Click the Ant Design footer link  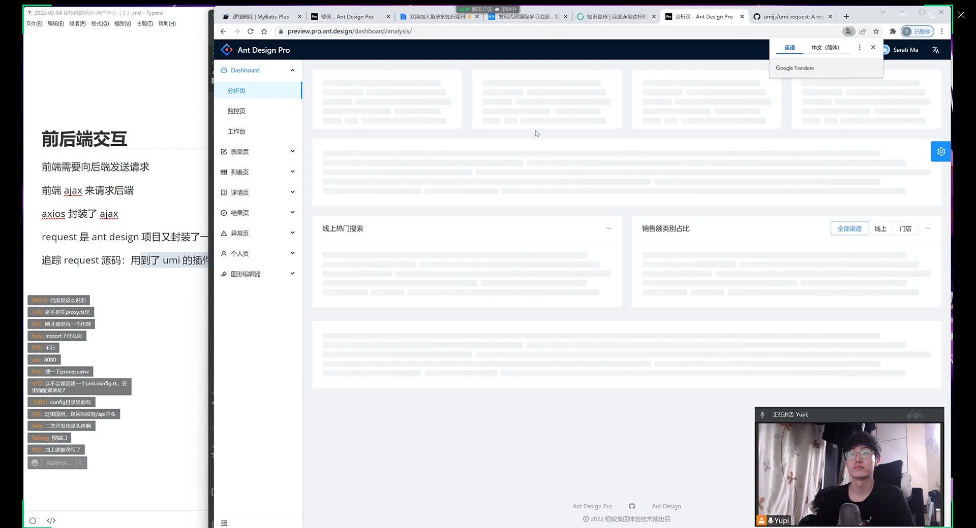tap(666, 506)
